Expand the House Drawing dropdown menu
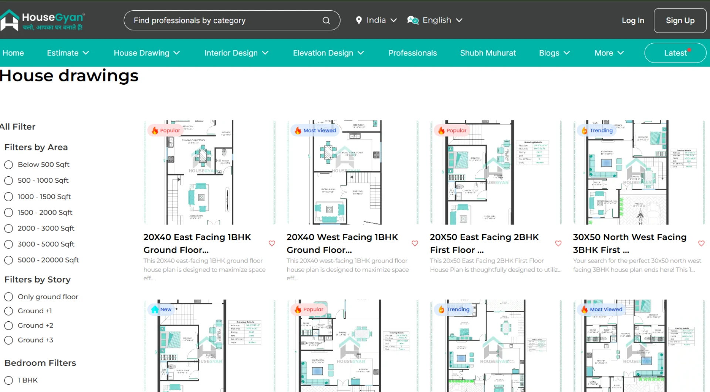This screenshot has width=710, height=392. 146,53
